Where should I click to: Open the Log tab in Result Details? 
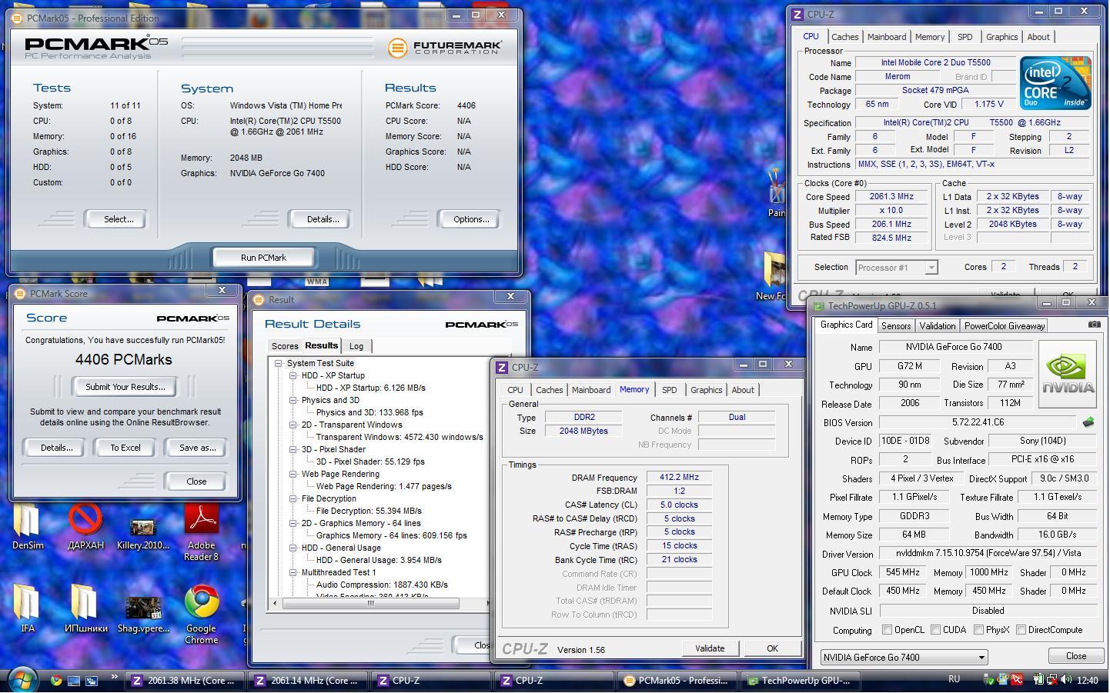pyautogui.click(x=356, y=346)
